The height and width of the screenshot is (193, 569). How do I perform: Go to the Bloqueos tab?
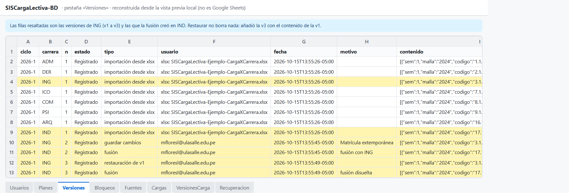click(x=105, y=188)
